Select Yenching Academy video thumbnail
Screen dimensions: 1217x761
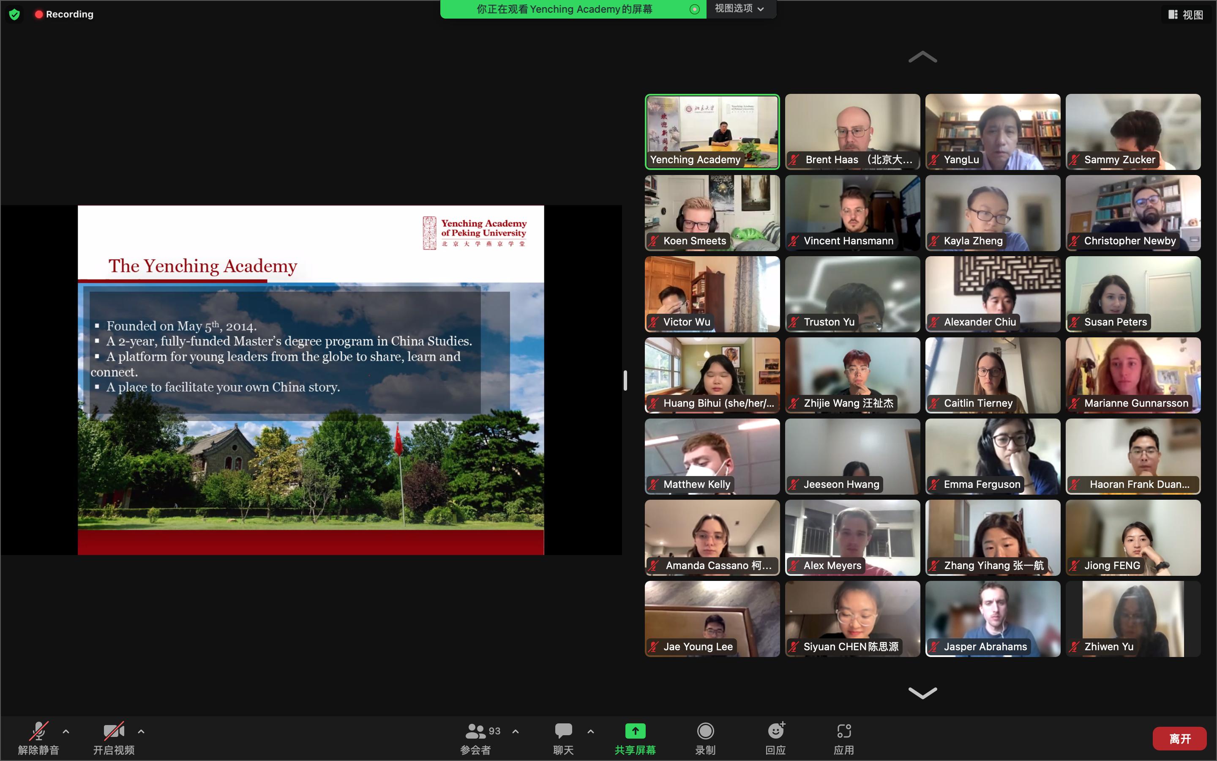click(x=712, y=131)
